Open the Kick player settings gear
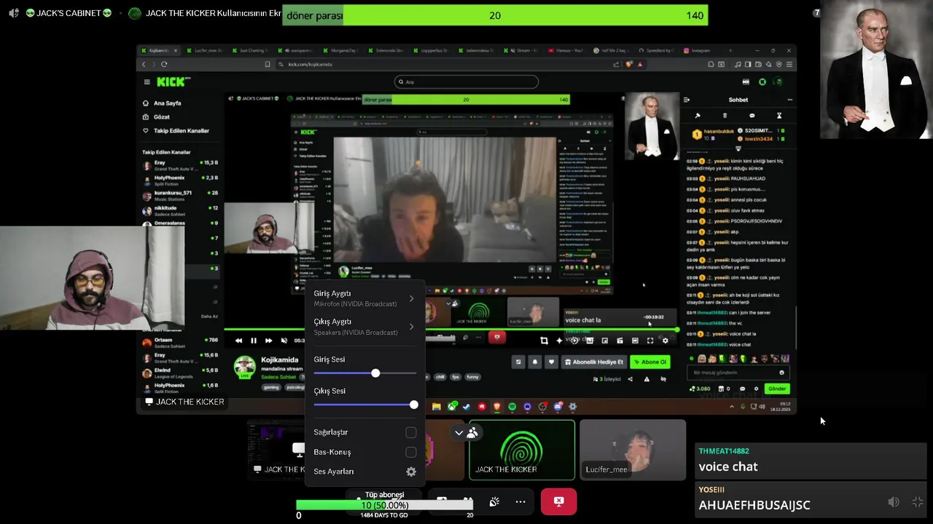The height and width of the screenshot is (524, 933). tap(665, 341)
